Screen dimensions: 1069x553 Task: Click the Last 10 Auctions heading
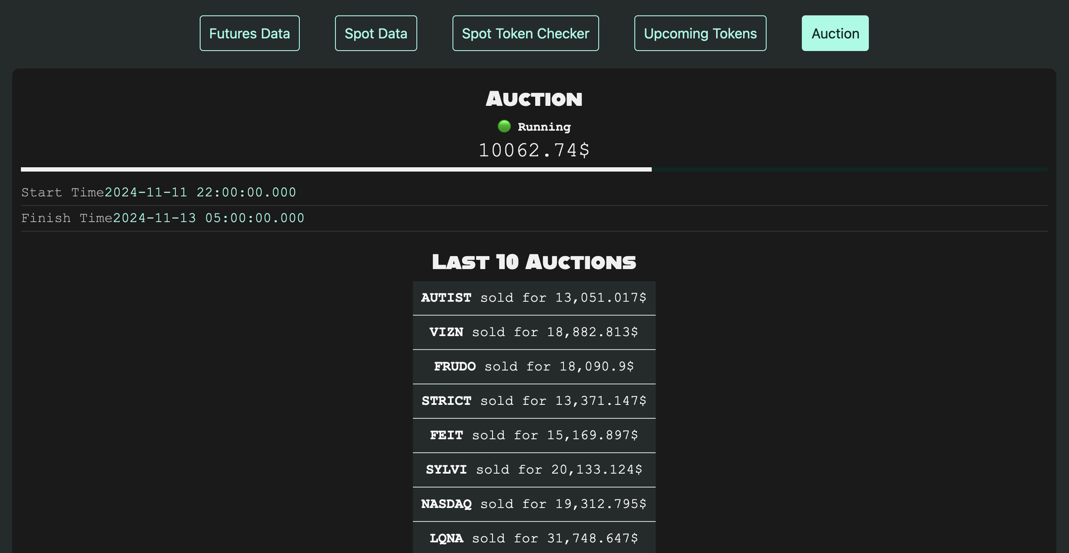(534, 262)
